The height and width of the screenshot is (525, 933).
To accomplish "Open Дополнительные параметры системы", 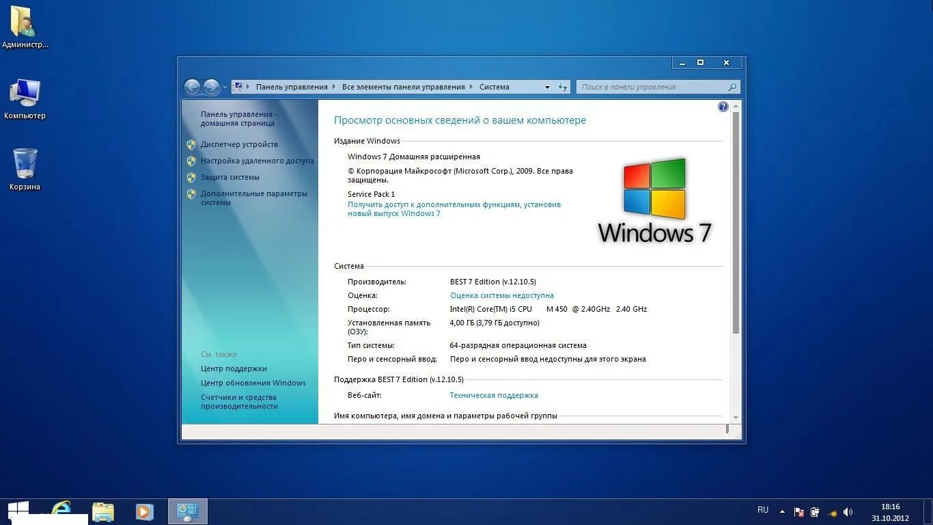I will coord(253,198).
